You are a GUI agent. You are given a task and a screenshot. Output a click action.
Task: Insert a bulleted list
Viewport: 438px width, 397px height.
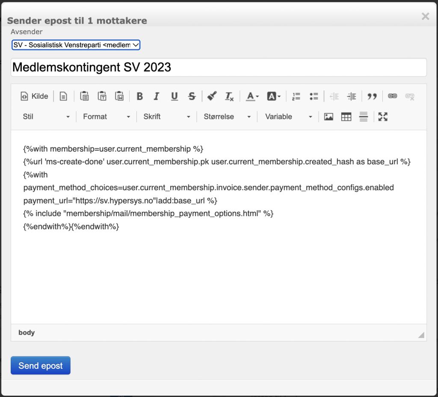point(314,96)
